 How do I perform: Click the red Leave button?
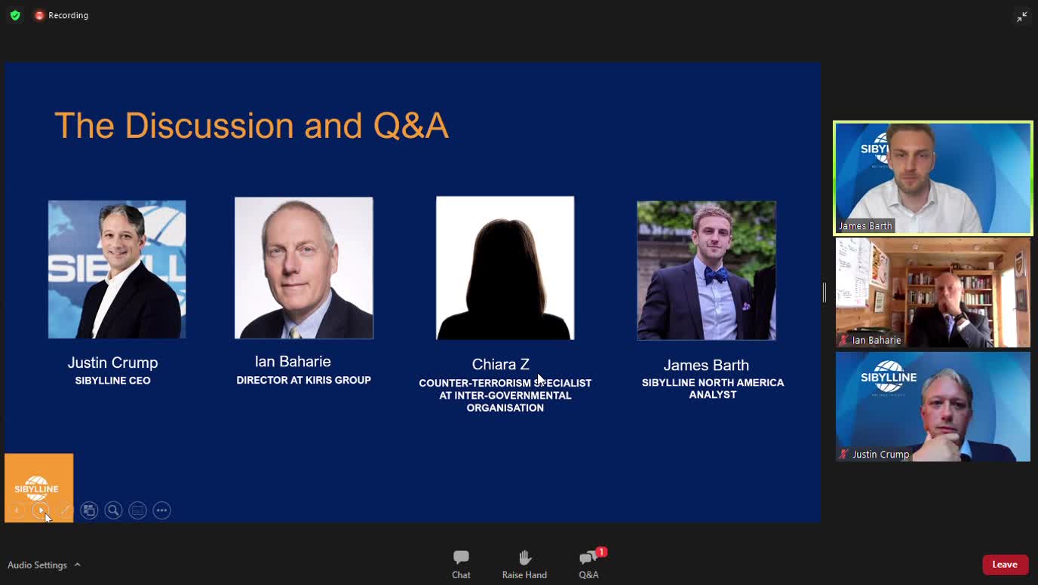tap(1005, 564)
